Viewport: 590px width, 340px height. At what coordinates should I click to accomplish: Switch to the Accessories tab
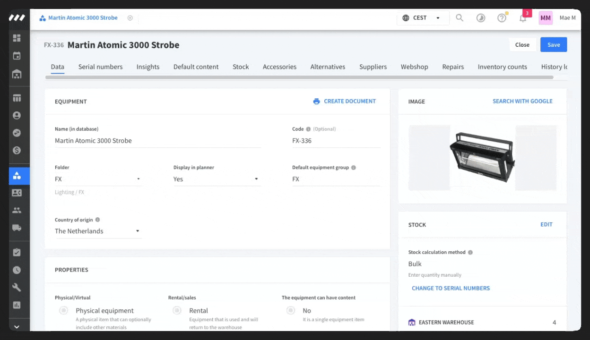279,67
